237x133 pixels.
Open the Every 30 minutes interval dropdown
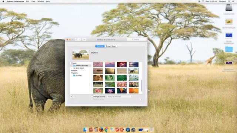pyautogui.click(x=120, y=96)
